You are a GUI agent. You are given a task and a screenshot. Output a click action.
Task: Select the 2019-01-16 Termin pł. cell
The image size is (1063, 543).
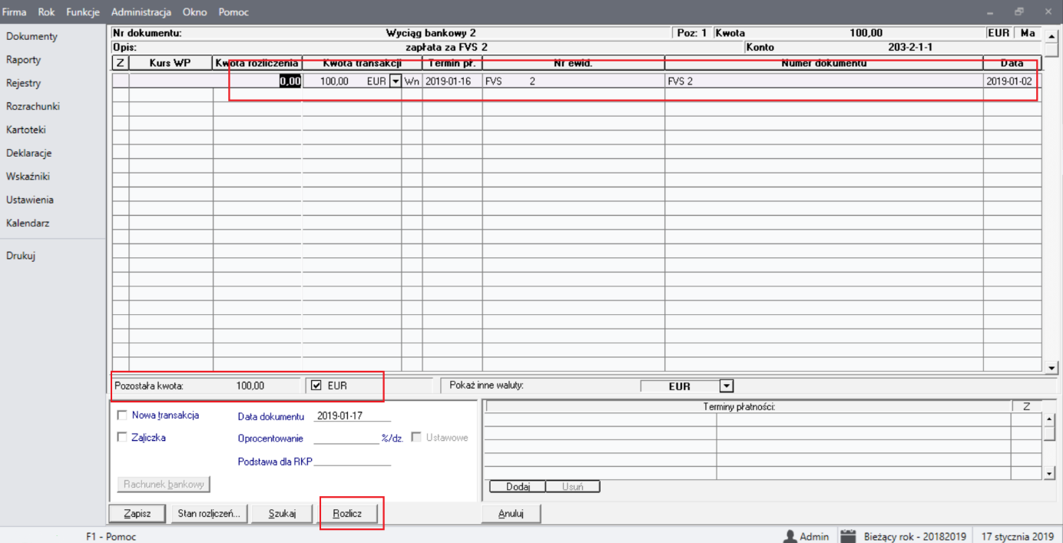tap(452, 81)
